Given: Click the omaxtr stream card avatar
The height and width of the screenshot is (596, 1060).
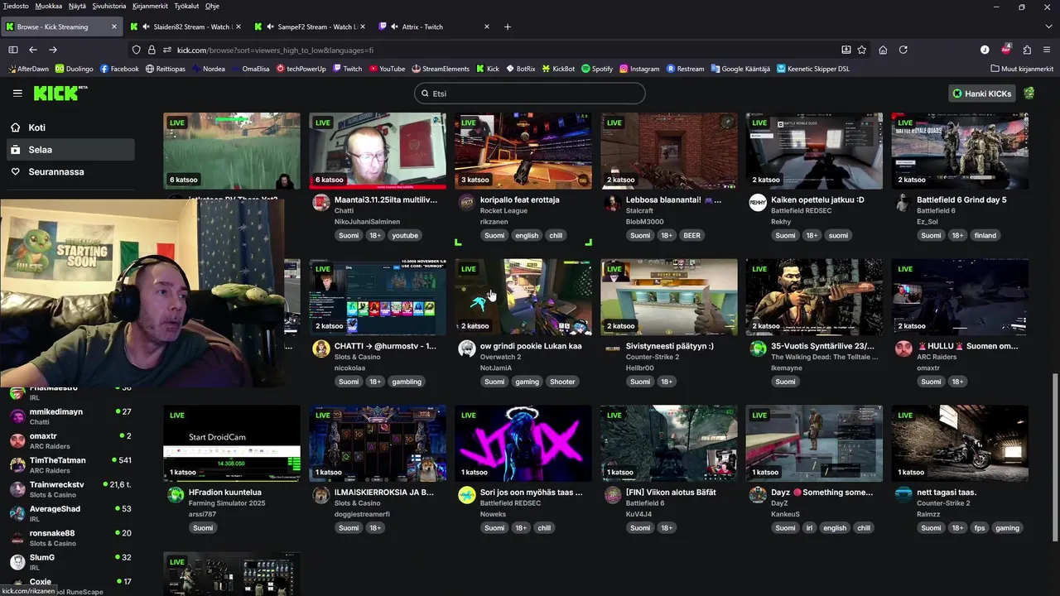Looking at the screenshot, I should coord(903,348).
